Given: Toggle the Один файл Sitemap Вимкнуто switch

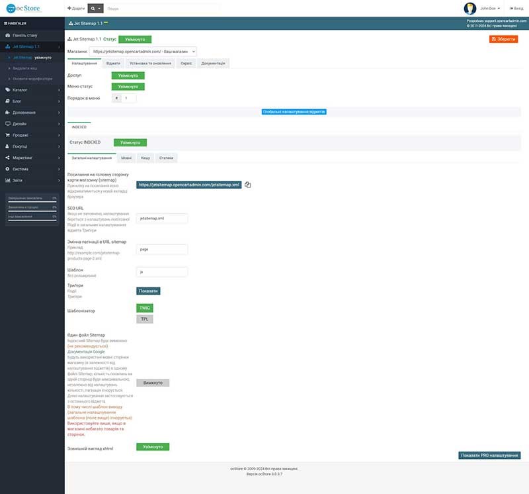Looking at the screenshot, I should point(153,383).
